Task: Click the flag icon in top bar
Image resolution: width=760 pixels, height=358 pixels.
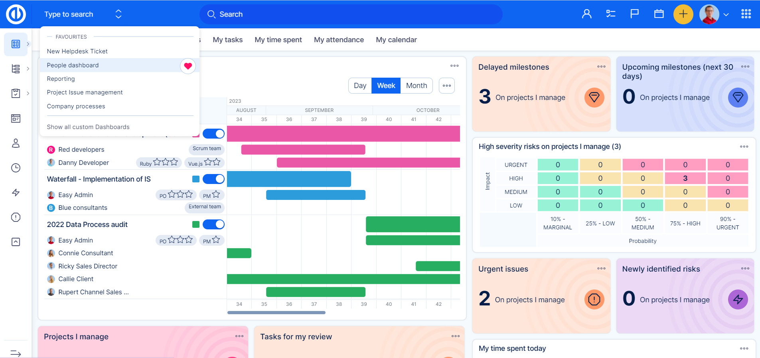Action: pos(634,14)
